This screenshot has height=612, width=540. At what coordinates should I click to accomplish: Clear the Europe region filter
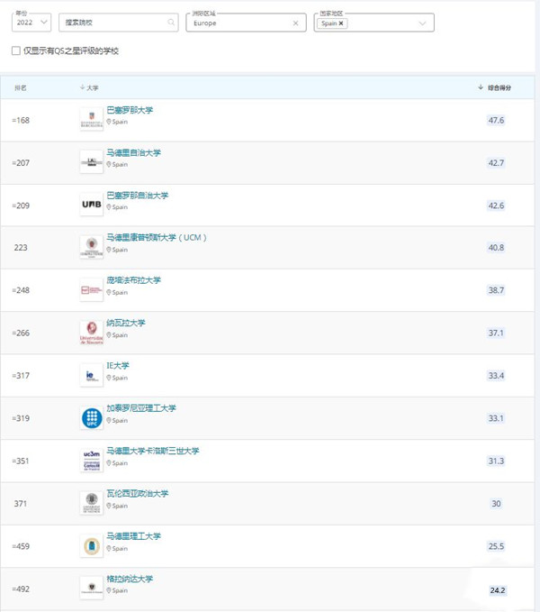(x=296, y=23)
